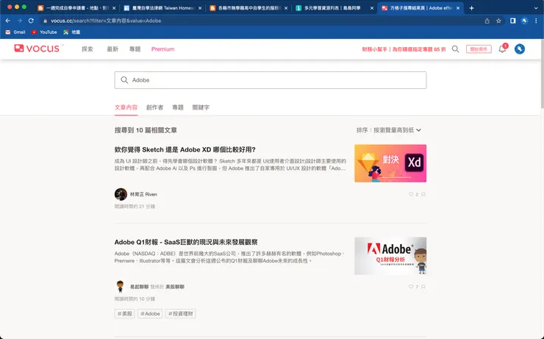This screenshot has width=544, height=339.
Task: Open the Chrome three-dot menu
Action: point(536,21)
